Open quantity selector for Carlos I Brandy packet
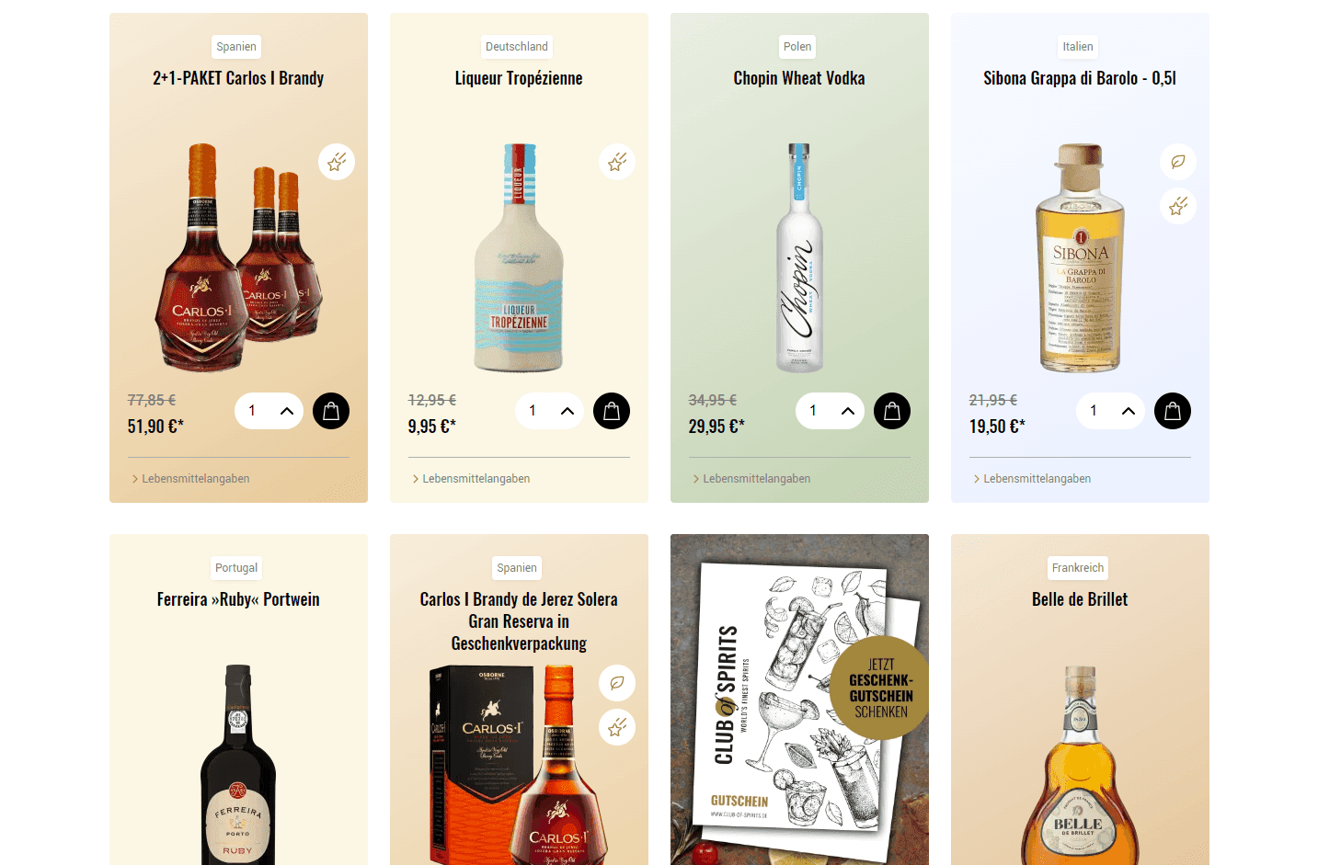The image size is (1318, 865). click(269, 411)
